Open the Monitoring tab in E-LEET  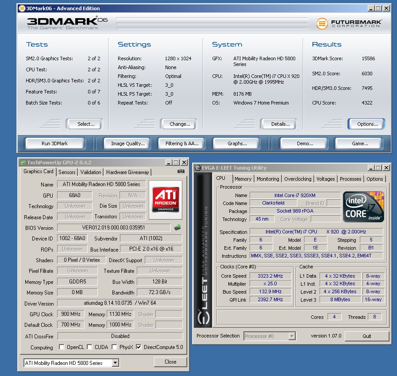tap(268, 179)
